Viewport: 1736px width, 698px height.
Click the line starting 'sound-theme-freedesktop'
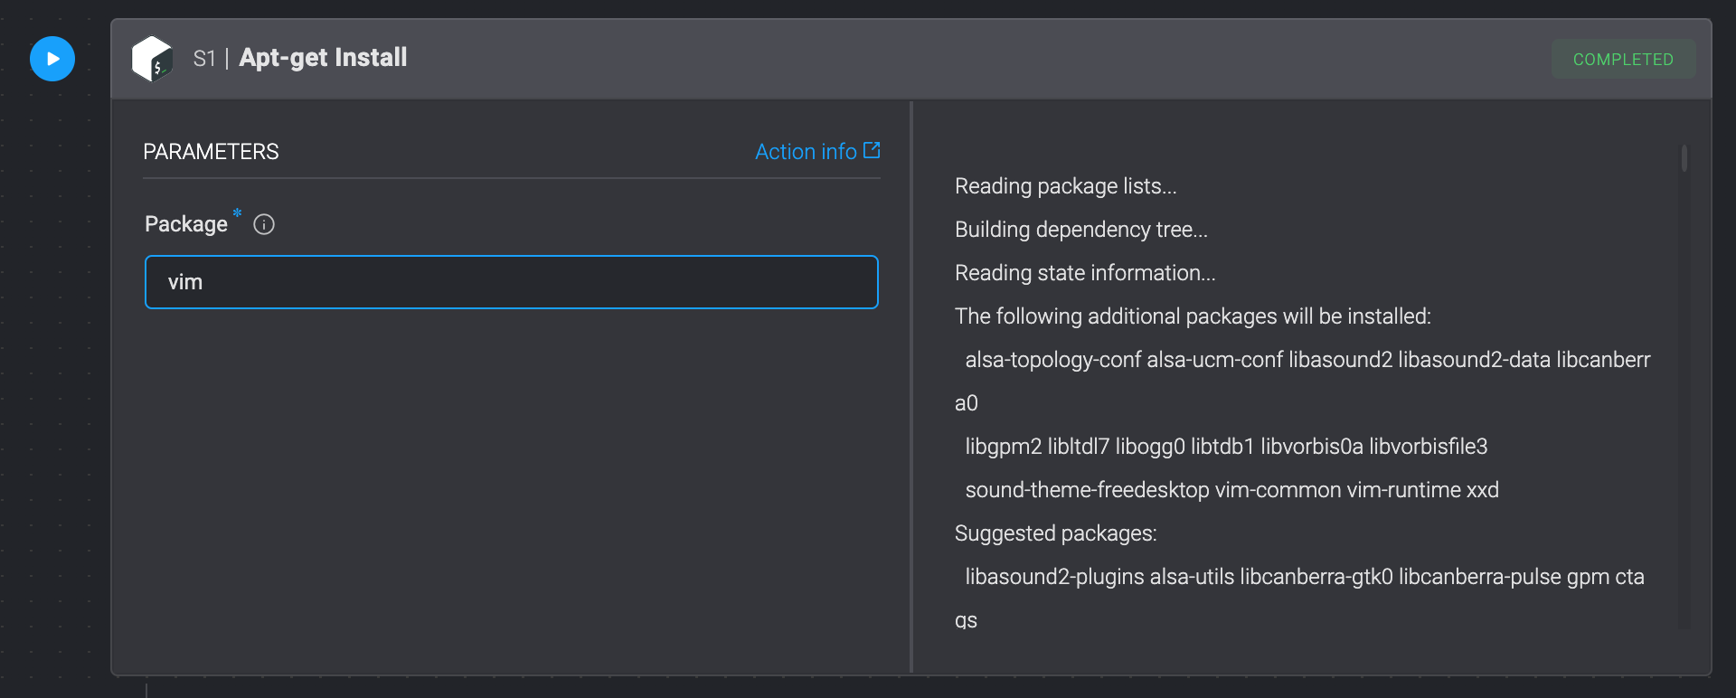coord(1231,490)
